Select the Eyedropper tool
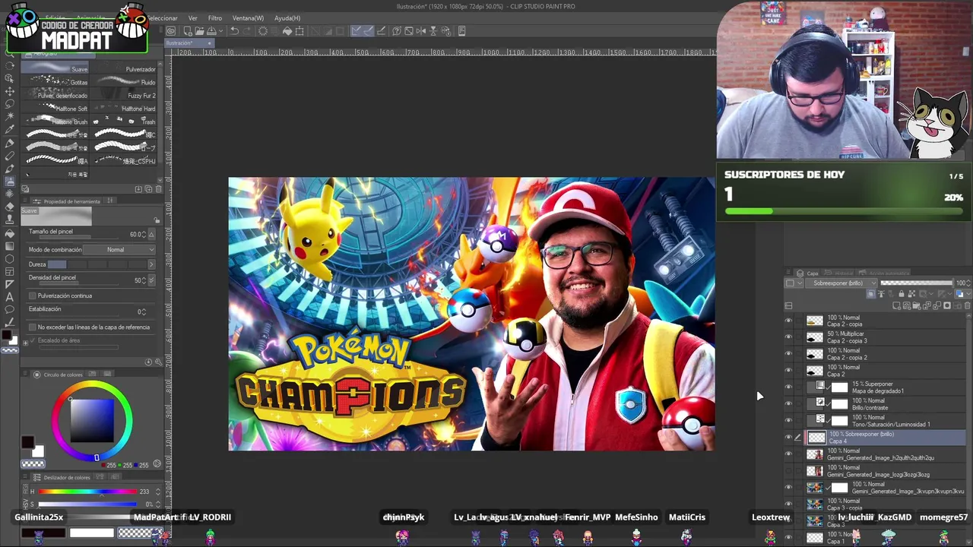The height and width of the screenshot is (547, 973). 10,130
